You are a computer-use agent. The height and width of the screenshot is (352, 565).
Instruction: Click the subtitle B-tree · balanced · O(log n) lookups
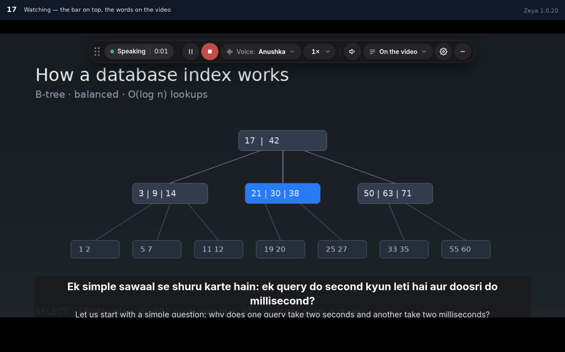pos(121,95)
